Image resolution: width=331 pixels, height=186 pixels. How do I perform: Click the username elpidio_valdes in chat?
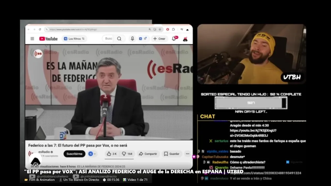click(217, 151)
